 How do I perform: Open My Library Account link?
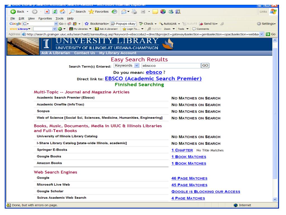pyautogui.click(x=118, y=53)
